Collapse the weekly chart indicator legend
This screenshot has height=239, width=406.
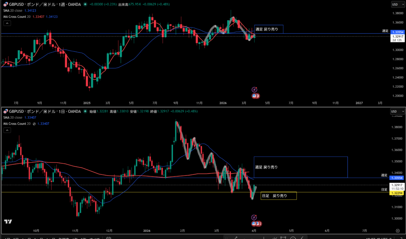(6, 23)
